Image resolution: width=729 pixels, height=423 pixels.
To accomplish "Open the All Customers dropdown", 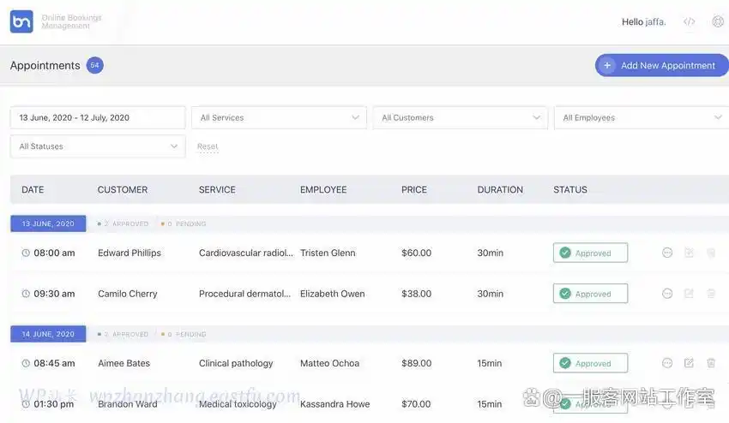I will (x=460, y=117).
